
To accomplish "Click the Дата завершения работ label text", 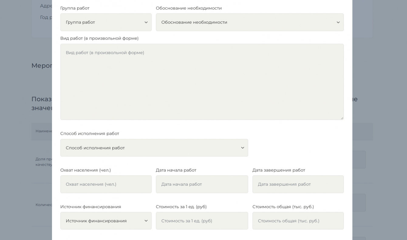I will (279, 170).
